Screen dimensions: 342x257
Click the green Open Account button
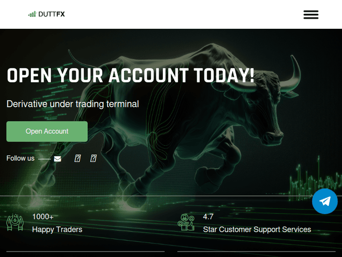[47, 131]
